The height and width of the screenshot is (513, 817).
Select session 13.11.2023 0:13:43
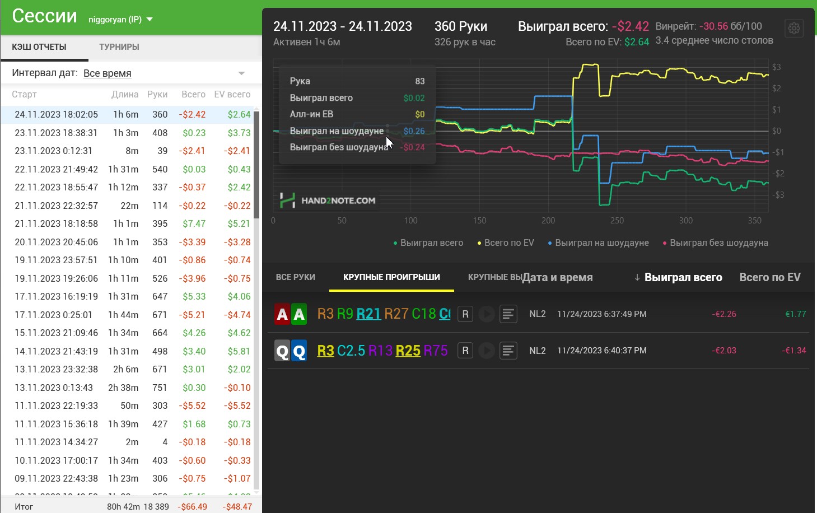[x=128, y=388]
